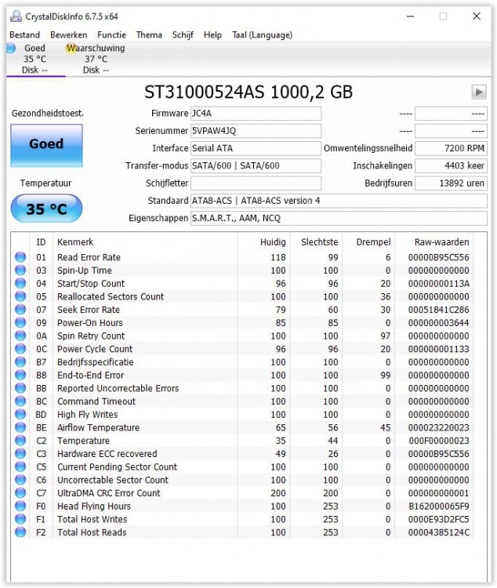
Task: Open the Bestand menu
Action: (x=24, y=35)
